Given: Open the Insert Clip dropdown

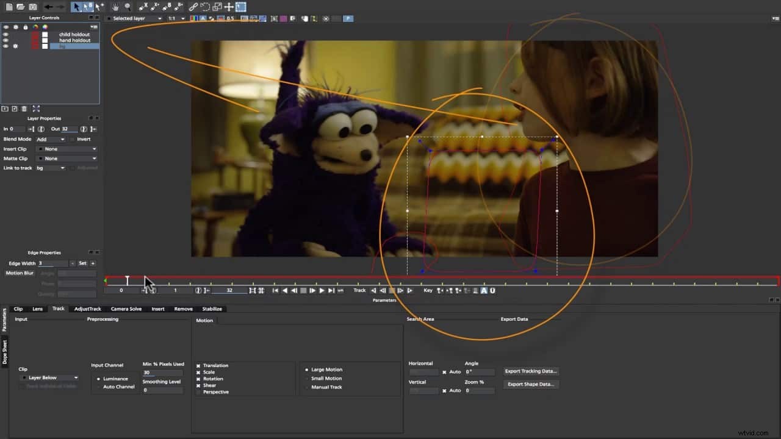Looking at the screenshot, I should (x=66, y=148).
